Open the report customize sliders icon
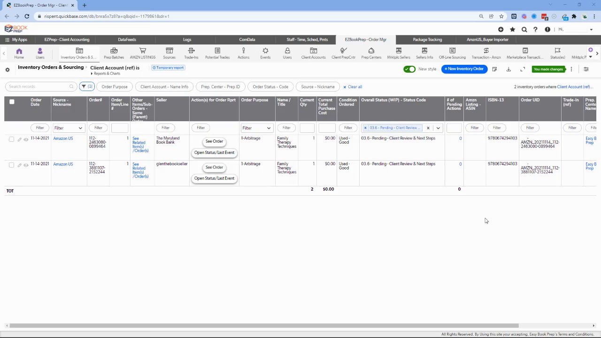Viewport: 601px width, 338px height. 586,69
